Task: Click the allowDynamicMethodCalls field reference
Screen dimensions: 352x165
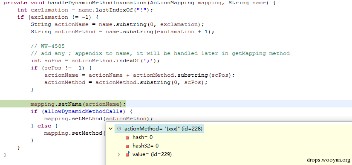Action: [x=84, y=112]
